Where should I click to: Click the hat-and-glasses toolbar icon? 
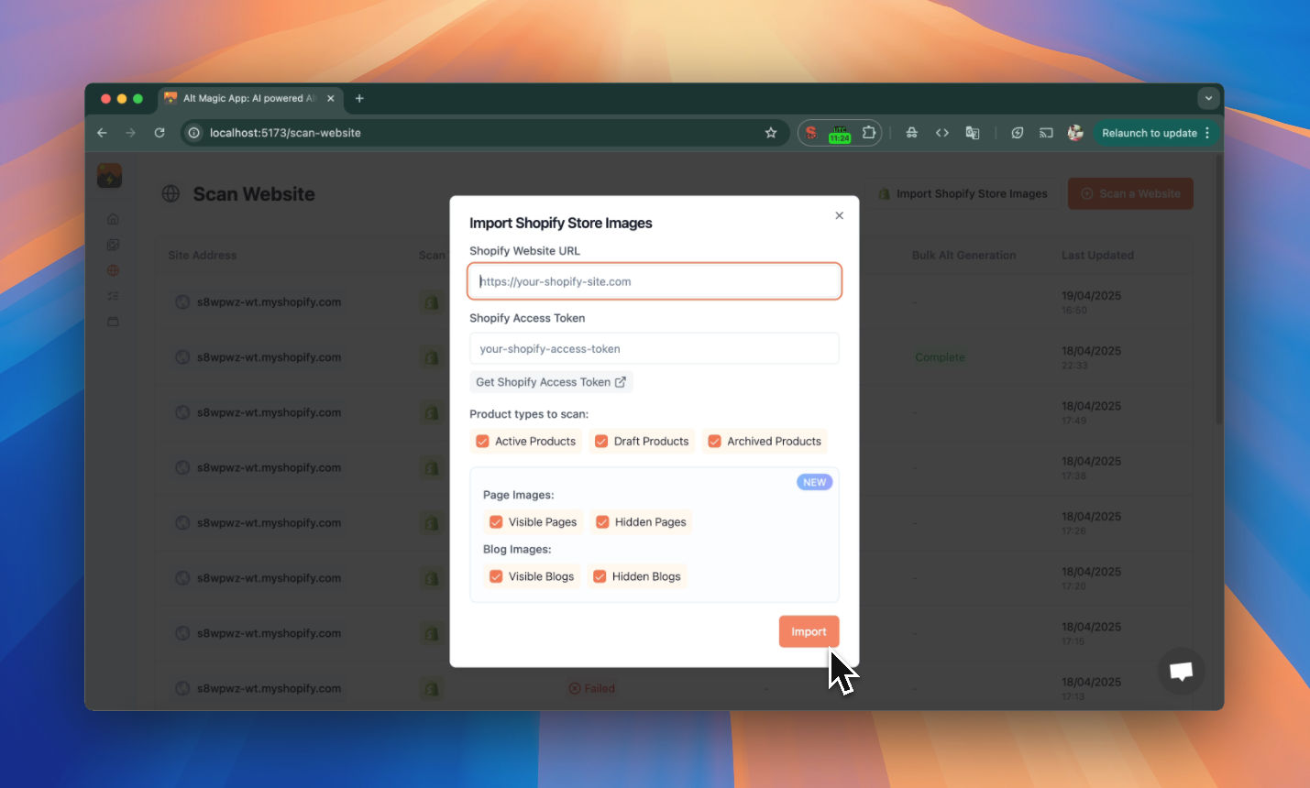(x=912, y=133)
